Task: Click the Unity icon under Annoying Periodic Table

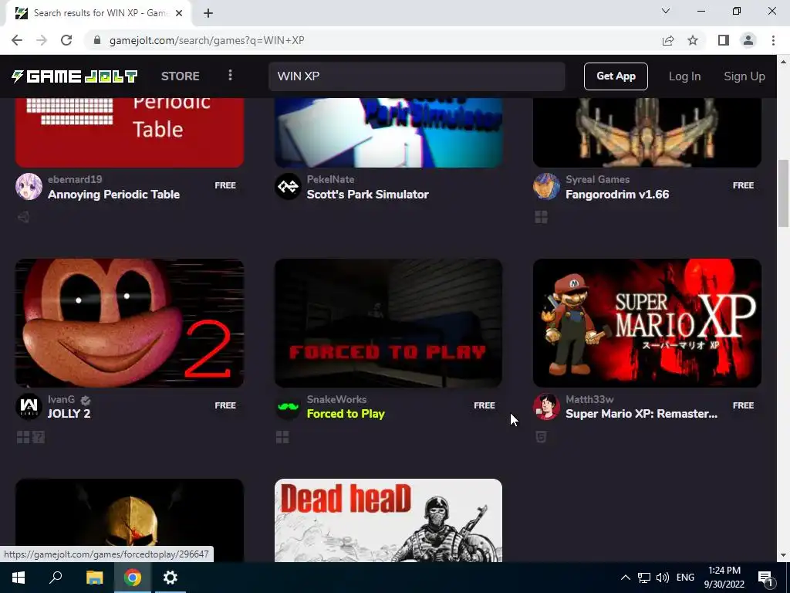Action: point(23,217)
